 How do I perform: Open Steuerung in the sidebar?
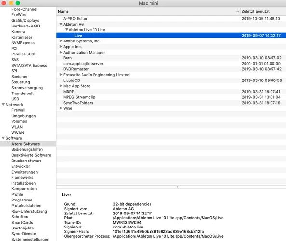(x=21, y=82)
